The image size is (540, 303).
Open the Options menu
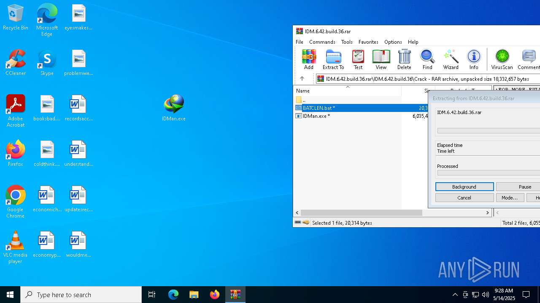pyautogui.click(x=393, y=42)
